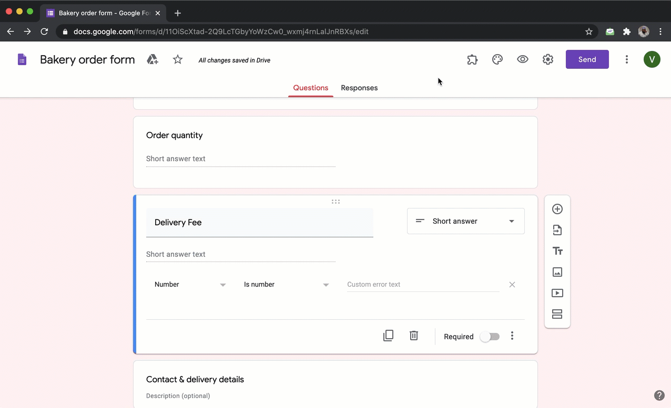The width and height of the screenshot is (671, 408).
Task: Open the Short answer question type dropdown
Action: tap(465, 221)
